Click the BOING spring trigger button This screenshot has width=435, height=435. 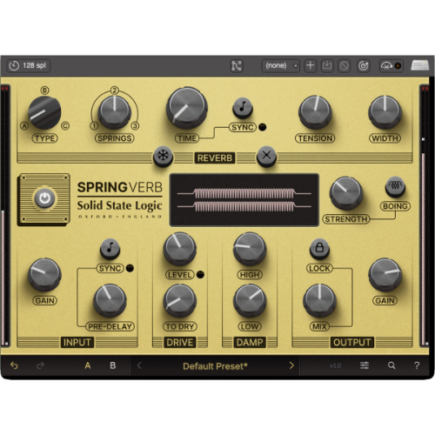click(395, 186)
